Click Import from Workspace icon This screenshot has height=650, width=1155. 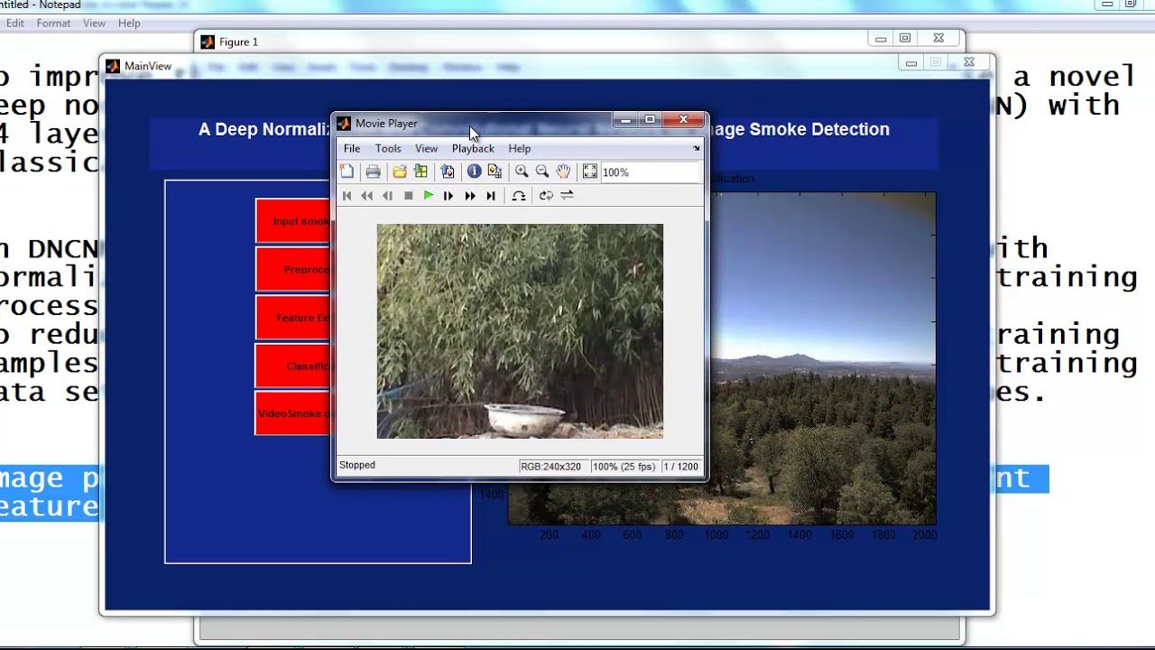[x=420, y=172]
